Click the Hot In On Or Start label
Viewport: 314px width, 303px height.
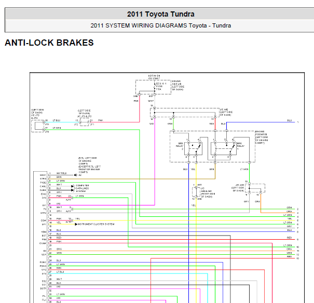(154, 77)
